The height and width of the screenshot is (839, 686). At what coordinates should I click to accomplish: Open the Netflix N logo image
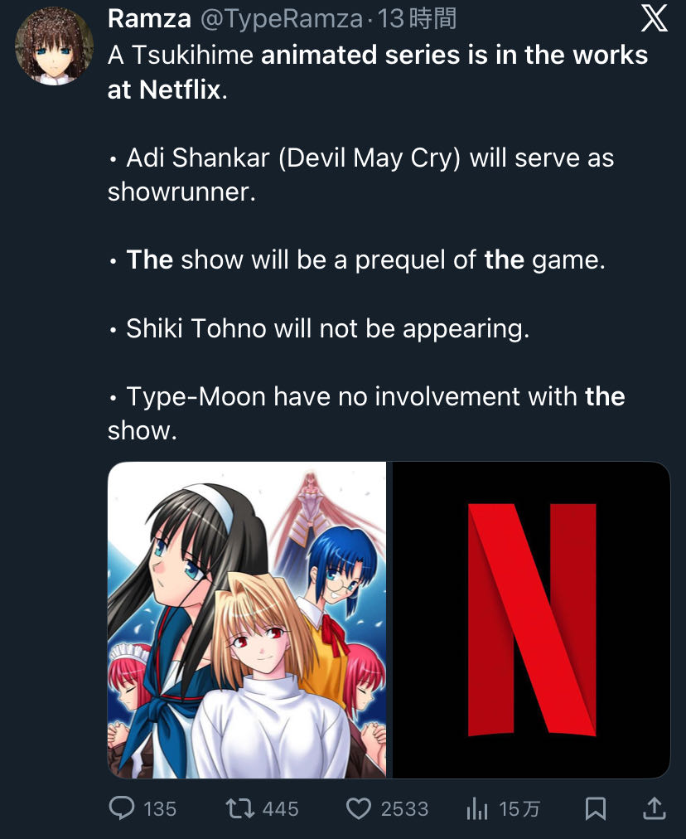(x=531, y=619)
